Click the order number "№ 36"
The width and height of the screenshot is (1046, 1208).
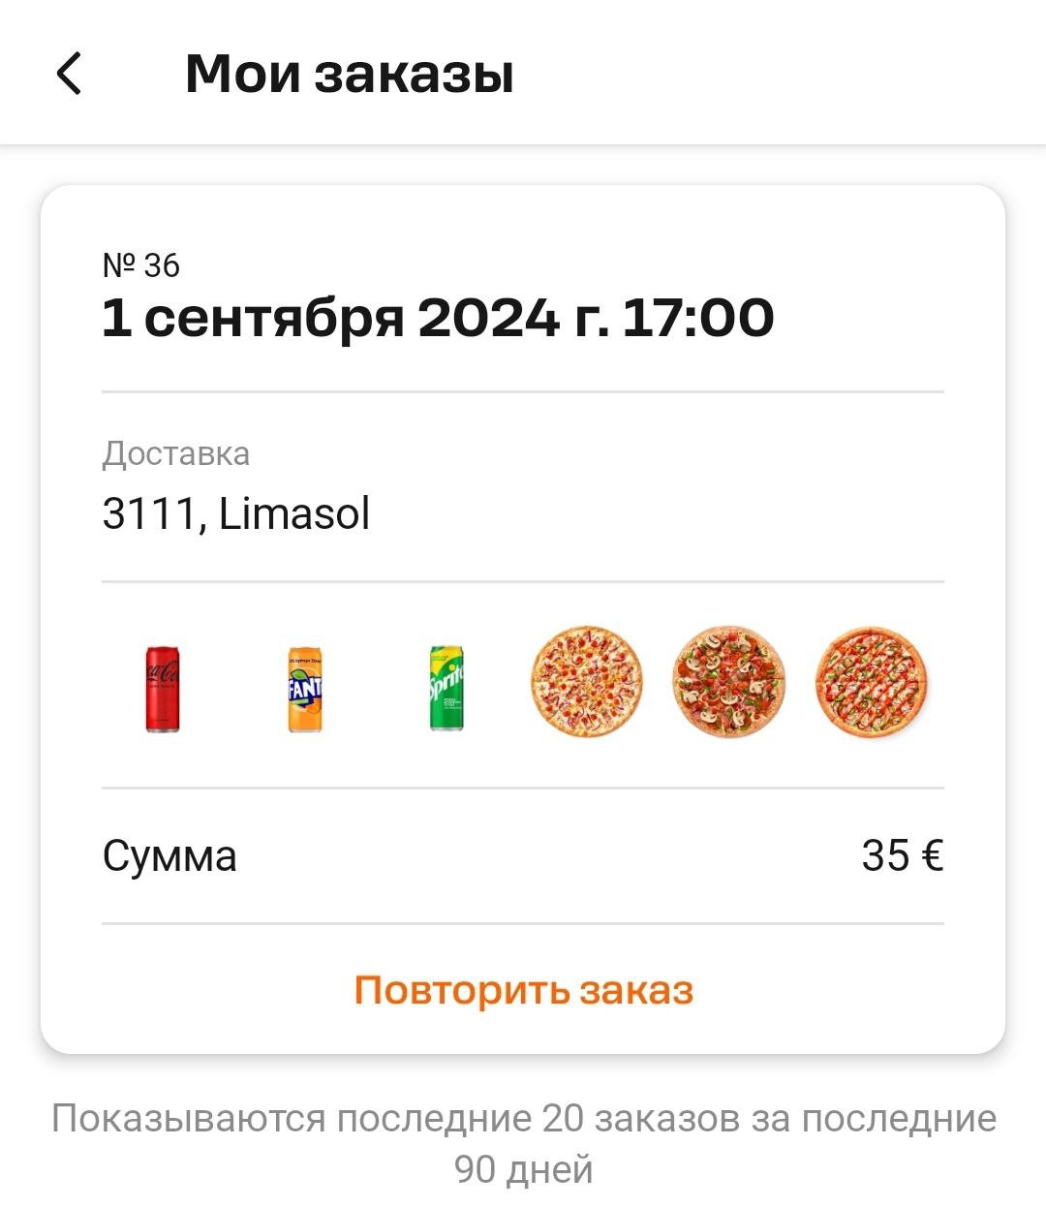[x=141, y=265]
